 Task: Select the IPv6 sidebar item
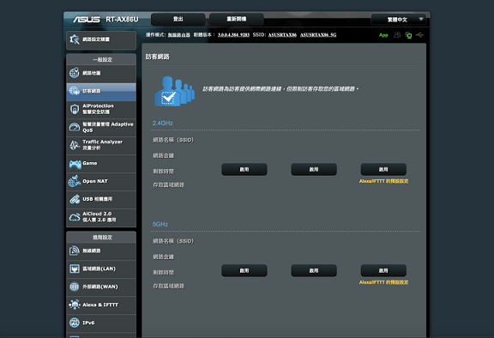tap(101, 323)
